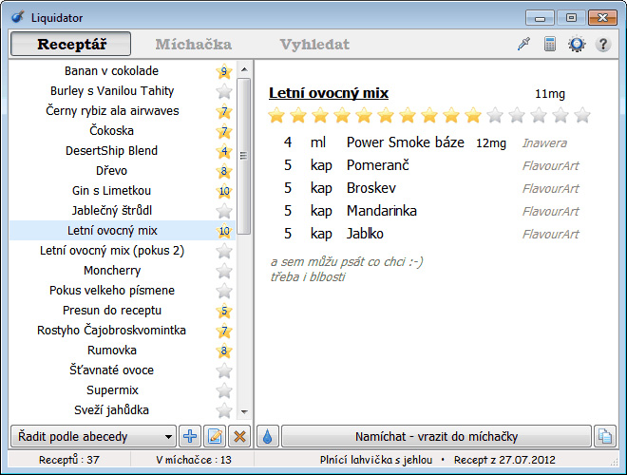Set recipe rating to first star
Screen dimensions: 627x475
(x=276, y=115)
